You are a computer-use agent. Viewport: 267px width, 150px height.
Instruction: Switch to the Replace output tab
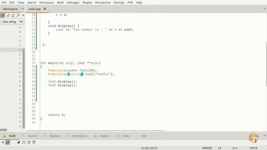coord(55,136)
